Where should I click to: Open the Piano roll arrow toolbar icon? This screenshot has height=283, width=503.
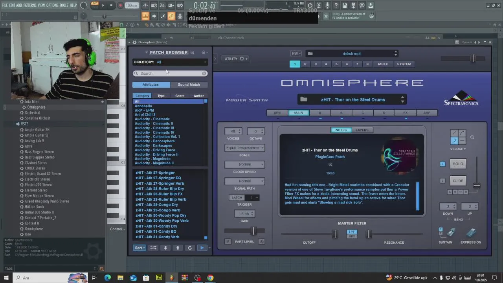pos(154,16)
